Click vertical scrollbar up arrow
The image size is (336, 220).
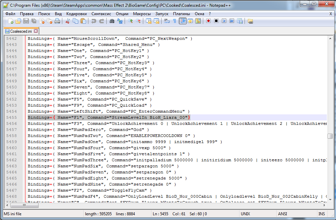click(x=330, y=38)
